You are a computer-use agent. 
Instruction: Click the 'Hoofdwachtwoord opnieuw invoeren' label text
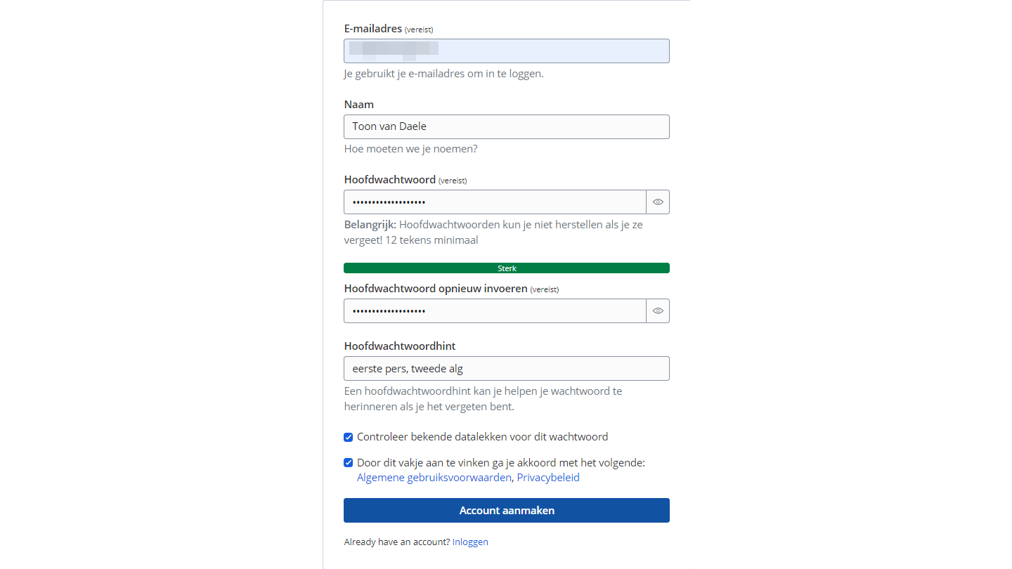[436, 289]
